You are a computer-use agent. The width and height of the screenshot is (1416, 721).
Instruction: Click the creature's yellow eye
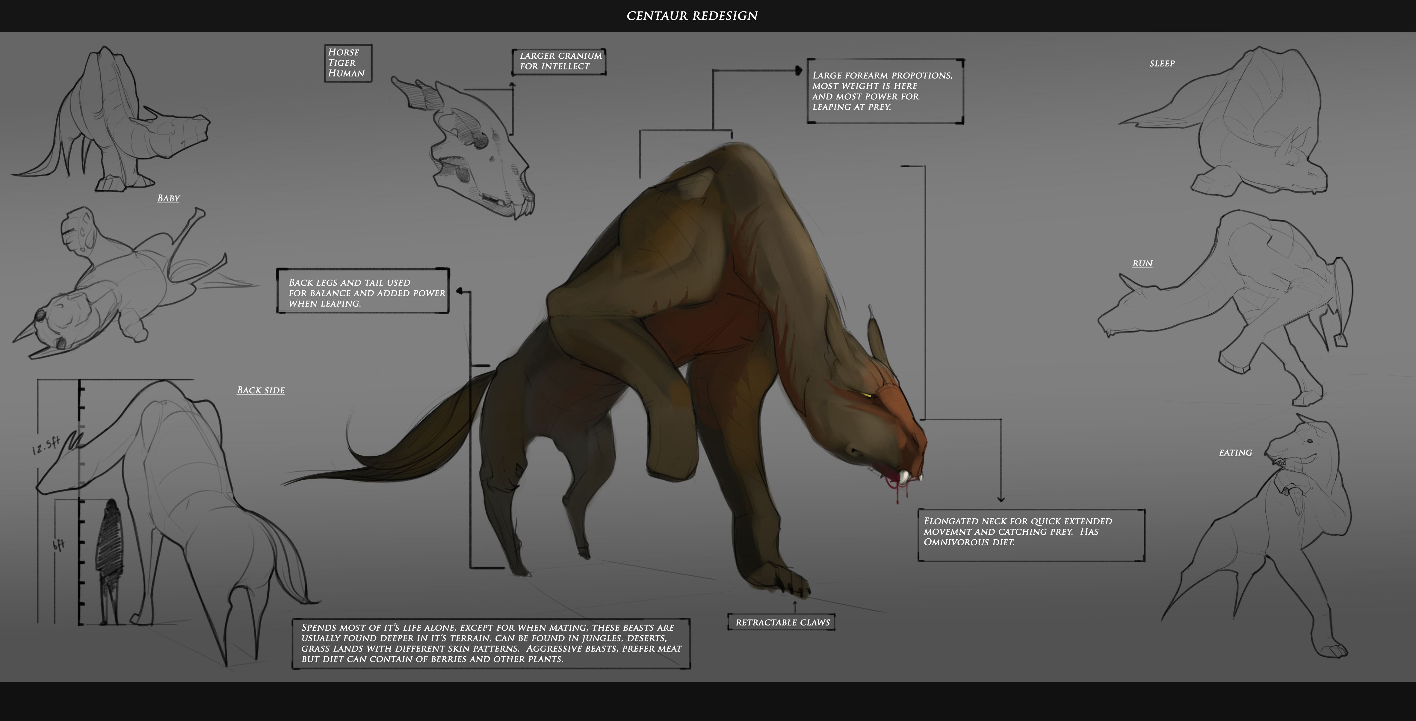pos(867,395)
